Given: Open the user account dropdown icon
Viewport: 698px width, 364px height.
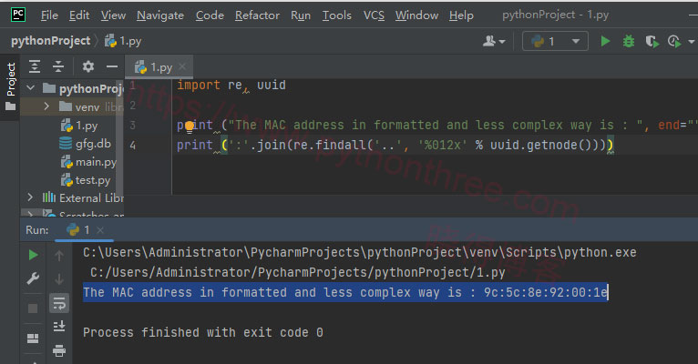Looking at the screenshot, I should point(494,41).
